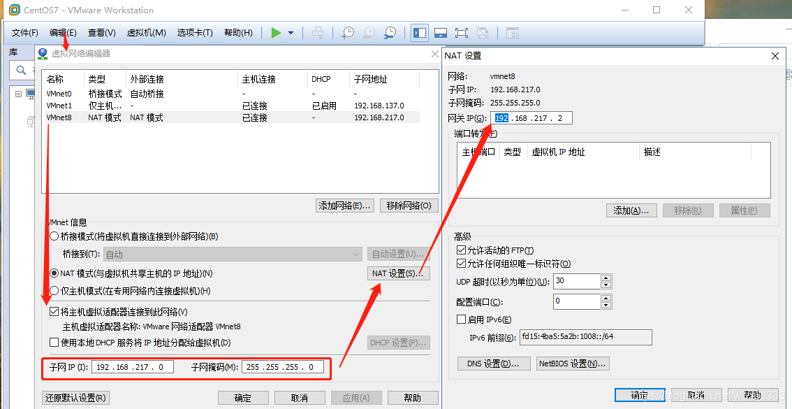This screenshot has width=792, height=409.
Task: Click 确定 in the virtual network editor
Action: pyautogui.click(x=242, y=398)
